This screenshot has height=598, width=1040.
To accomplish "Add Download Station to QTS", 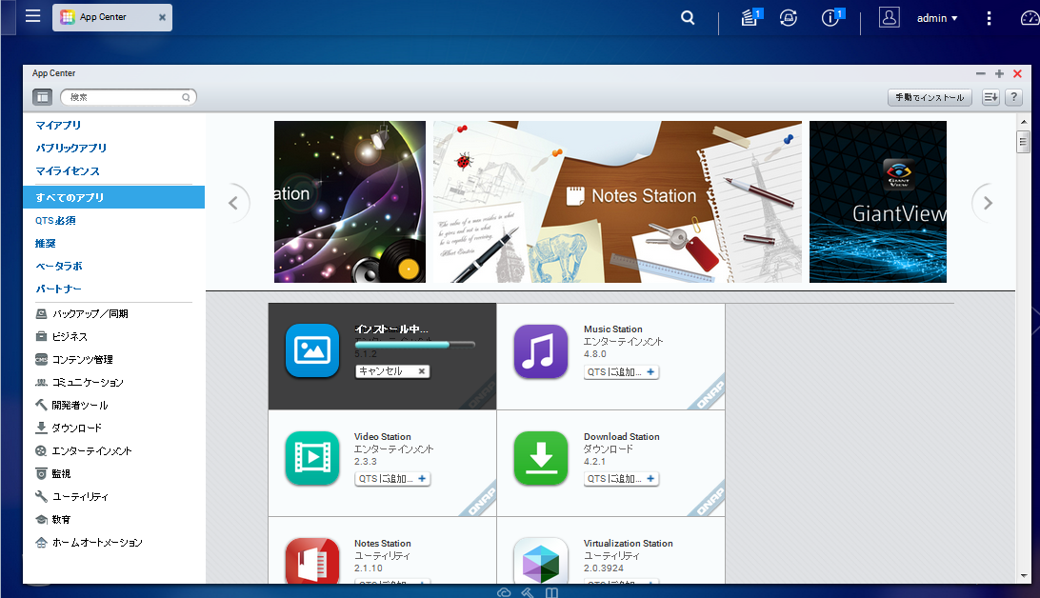I will coord(621,479).
